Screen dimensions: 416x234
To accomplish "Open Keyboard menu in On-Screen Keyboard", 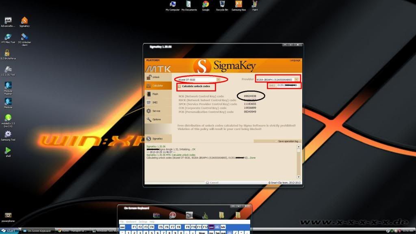I will tap(131, 221).
